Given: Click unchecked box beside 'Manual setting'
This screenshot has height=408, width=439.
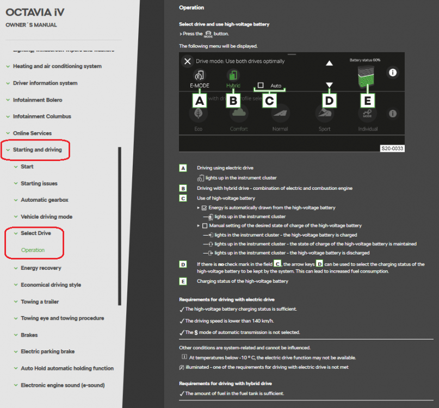Looking at the screenshot, I should pyautogui.click(x=205, y=226).
